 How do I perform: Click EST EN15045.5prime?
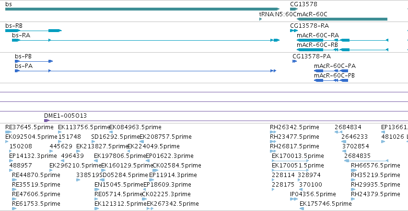coord(119,185)
